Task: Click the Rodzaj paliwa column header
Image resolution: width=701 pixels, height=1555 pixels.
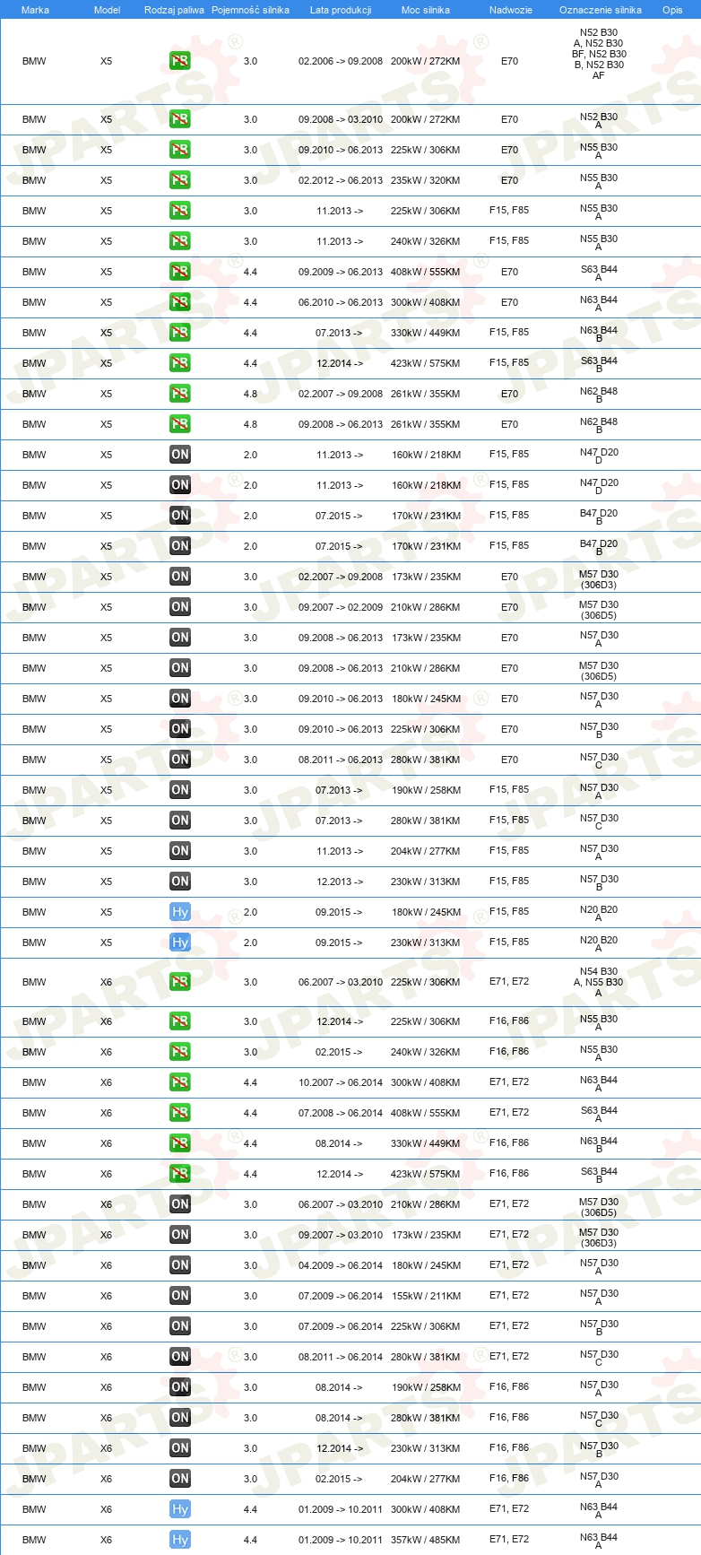Action: click(x=174, y=10)
